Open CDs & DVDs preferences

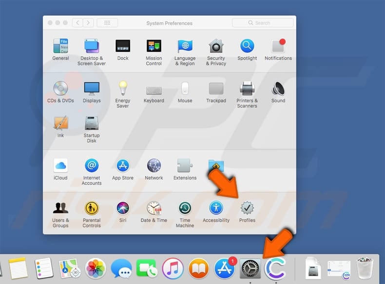pyautogui.click(x=60, y=89)
